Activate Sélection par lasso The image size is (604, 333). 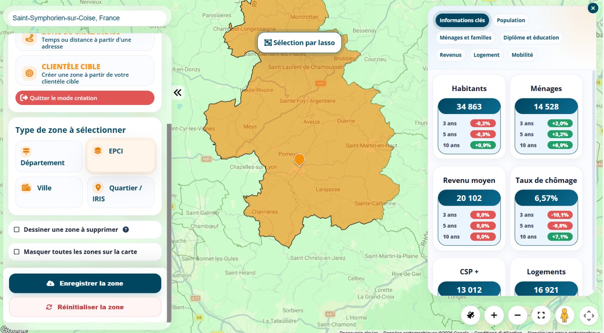point(299,43)
